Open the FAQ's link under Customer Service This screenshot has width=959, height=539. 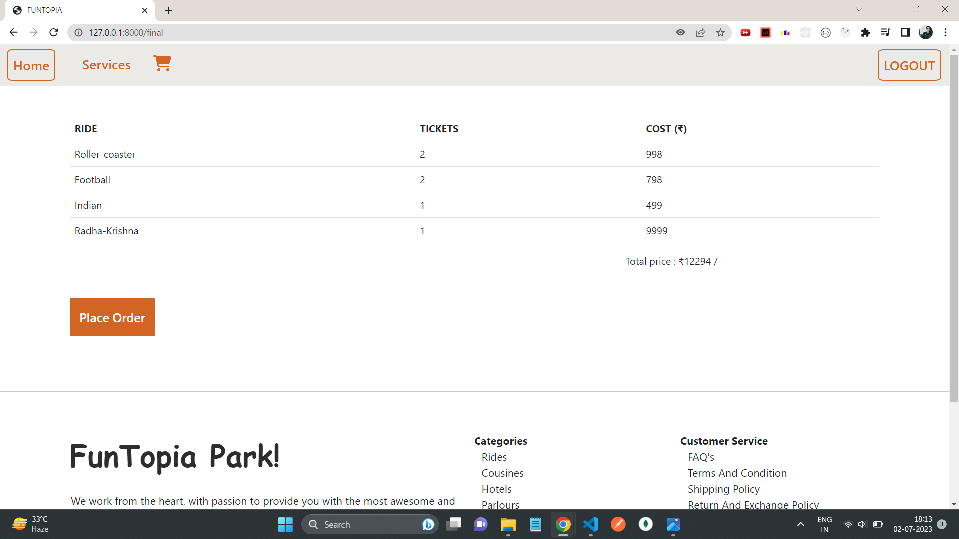[701, 457]
